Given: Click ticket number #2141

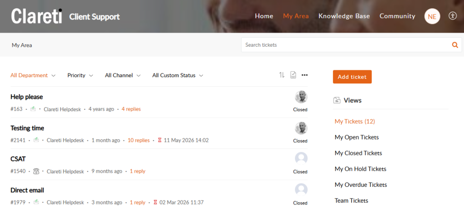Looking at the screenshot, I should 18,140.
